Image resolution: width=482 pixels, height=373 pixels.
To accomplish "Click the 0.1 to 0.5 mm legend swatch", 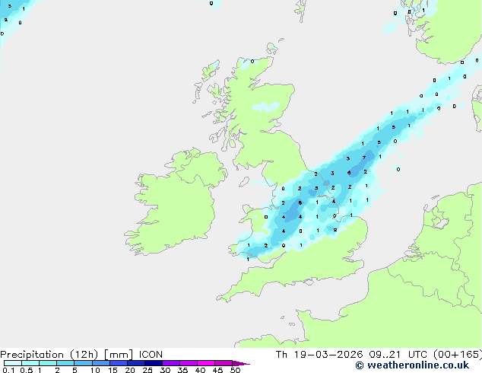I will pos(13,363).
